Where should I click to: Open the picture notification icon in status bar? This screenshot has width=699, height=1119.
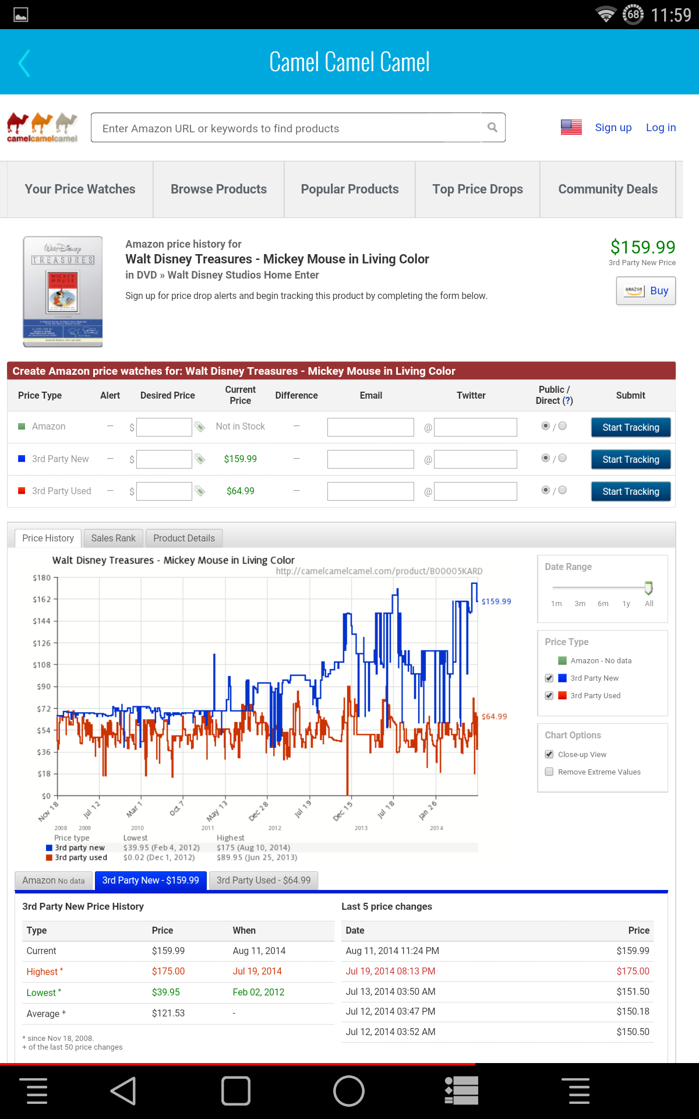[21, 15]
